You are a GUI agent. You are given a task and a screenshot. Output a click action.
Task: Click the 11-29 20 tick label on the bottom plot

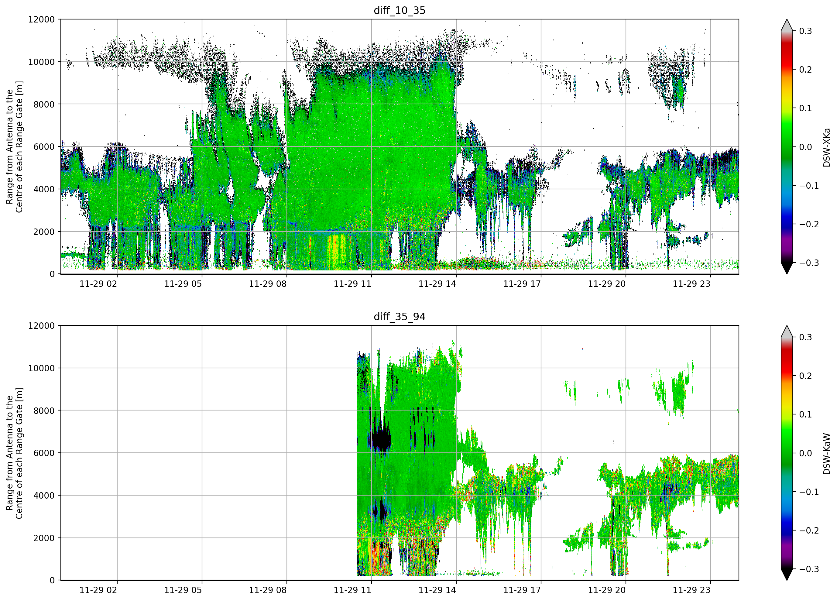click(x=607, y=590)
